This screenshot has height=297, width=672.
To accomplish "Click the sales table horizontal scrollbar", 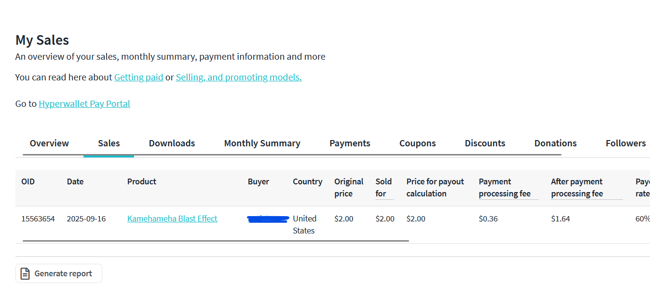I will [x=216, y=240].
